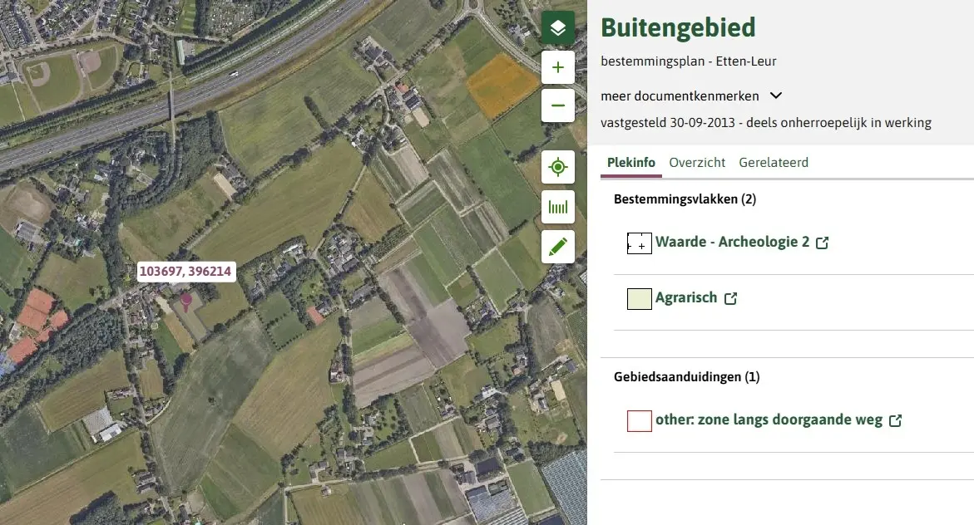Select the Plekinfo tab

[x=631, y=163]
